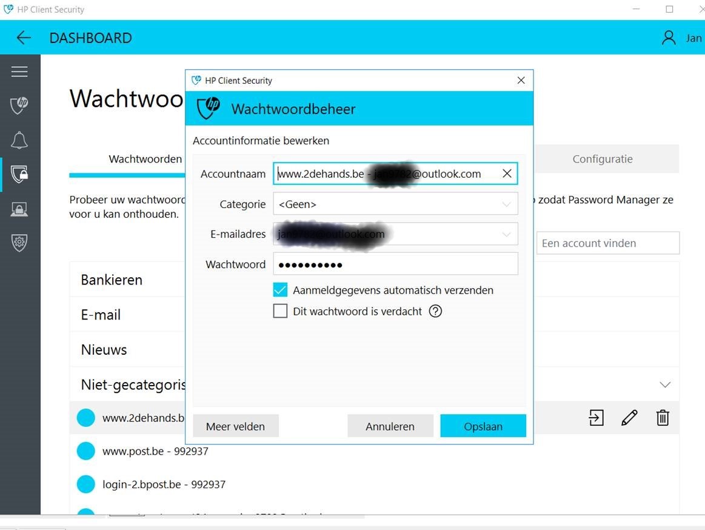Click the Meer velden button
The image size is (705, 530).
[x=235, y=426]
